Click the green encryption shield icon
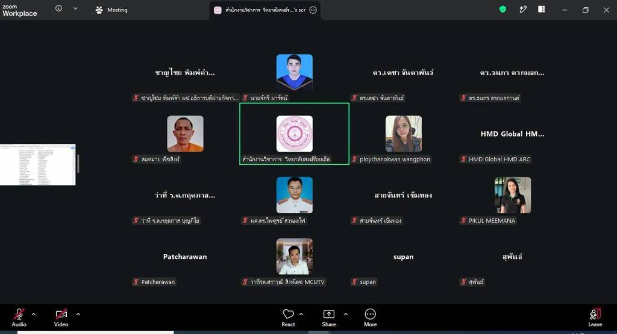The image size is (617, 334). tap(503, 10)
